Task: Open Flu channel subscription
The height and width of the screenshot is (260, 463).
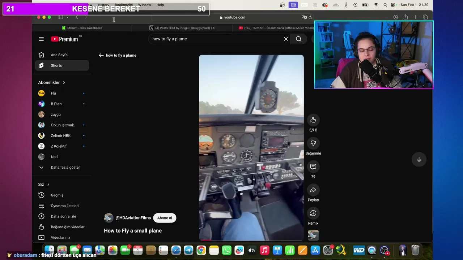Action: [62, 93]
